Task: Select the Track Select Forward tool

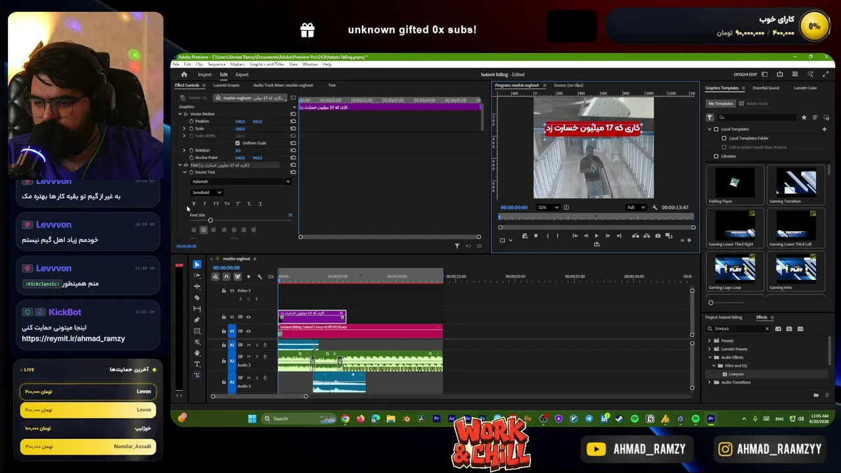Action: tap(197, 275)
